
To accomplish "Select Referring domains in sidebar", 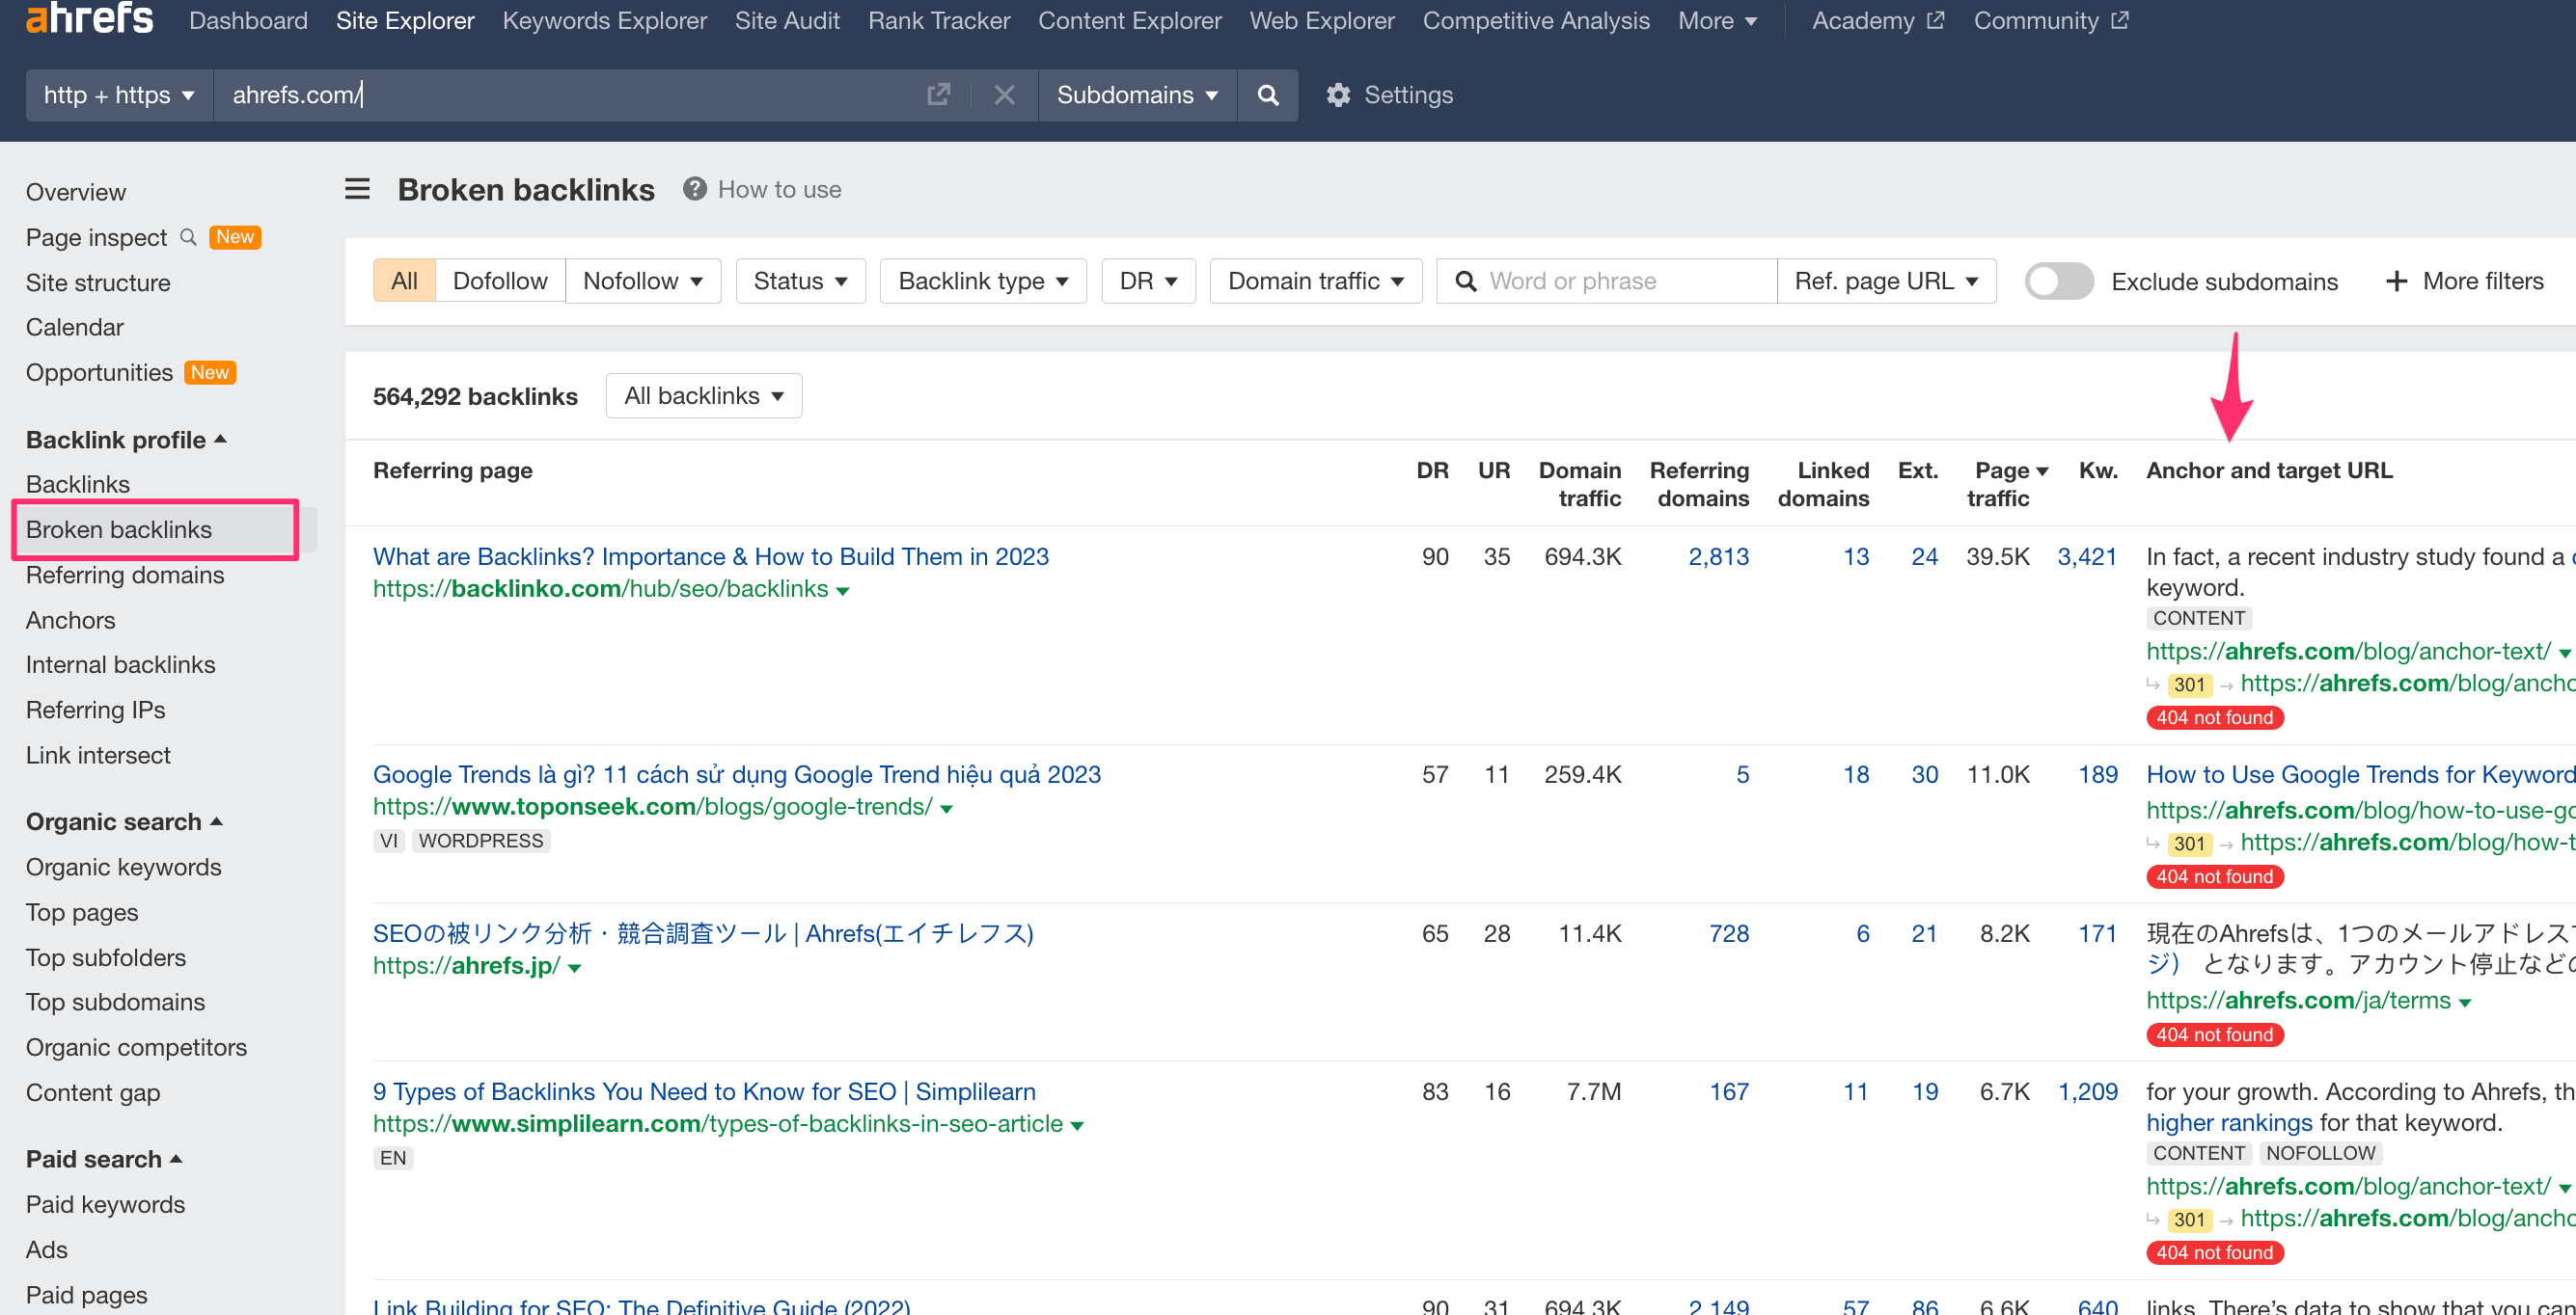I will coord(125,575).
